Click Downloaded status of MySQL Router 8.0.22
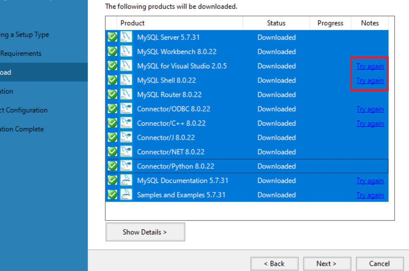Viewport: 409px width, 271px height. [276, 95]
